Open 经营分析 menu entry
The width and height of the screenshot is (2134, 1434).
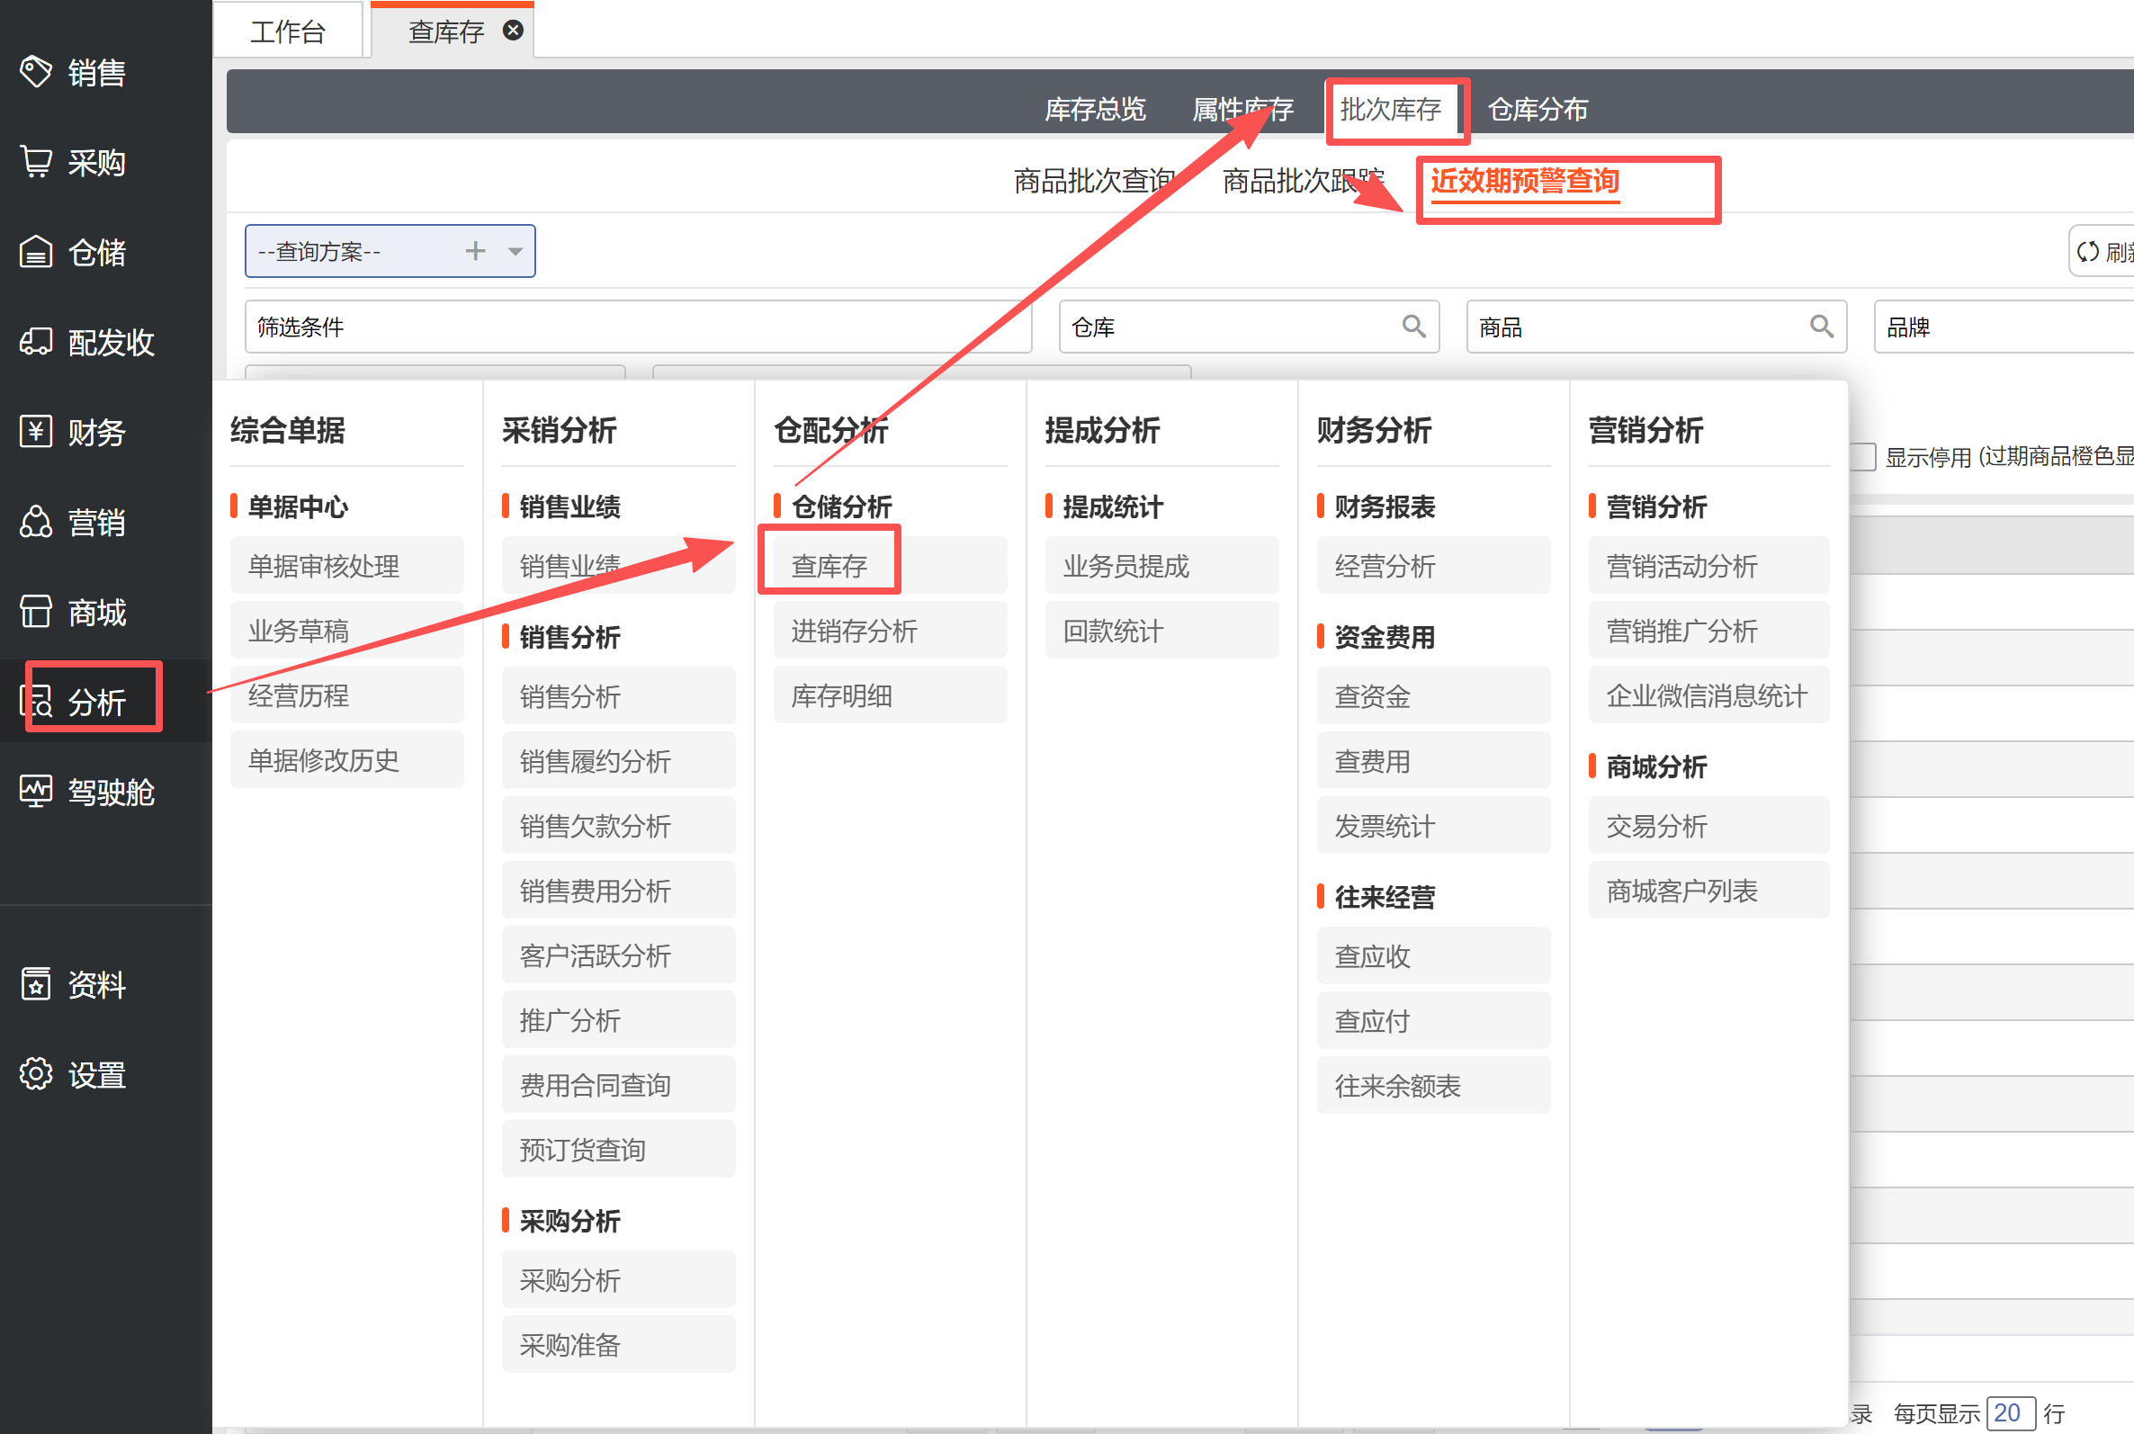(1434, 565)
